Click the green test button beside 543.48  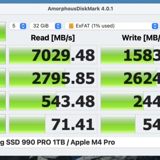click(x=3, y=101)
